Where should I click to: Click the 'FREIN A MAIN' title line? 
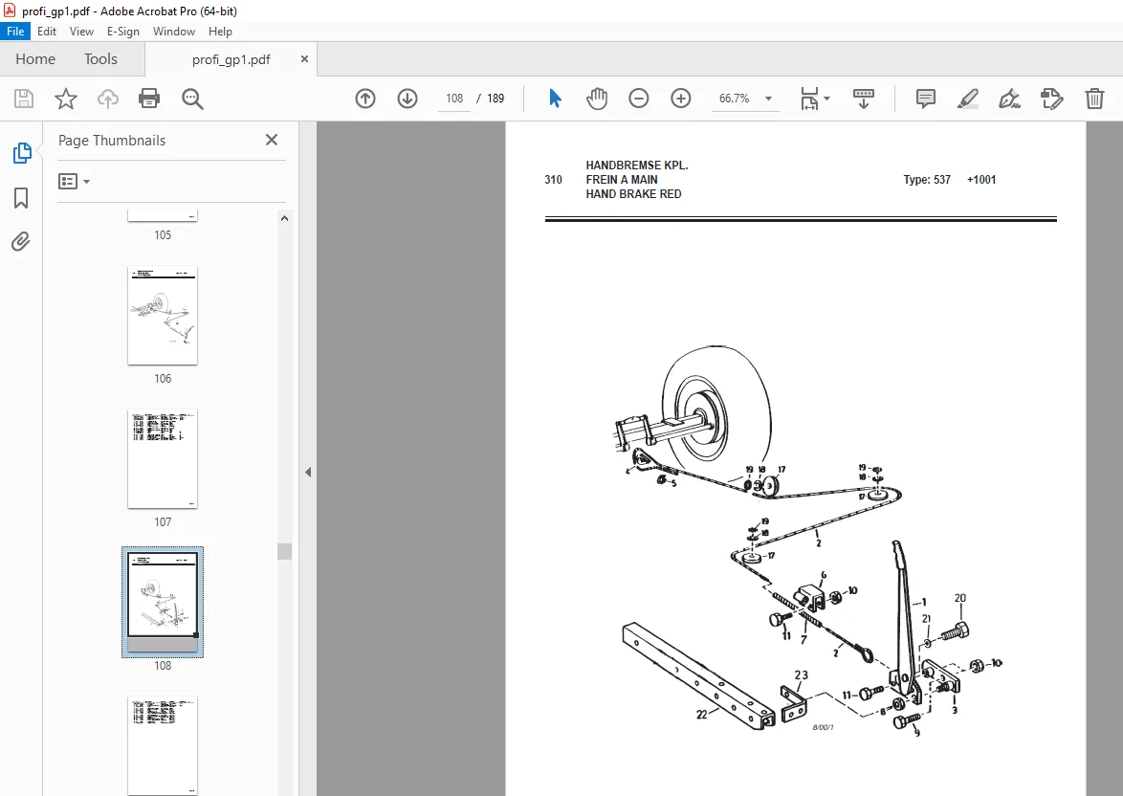[622, 180]
